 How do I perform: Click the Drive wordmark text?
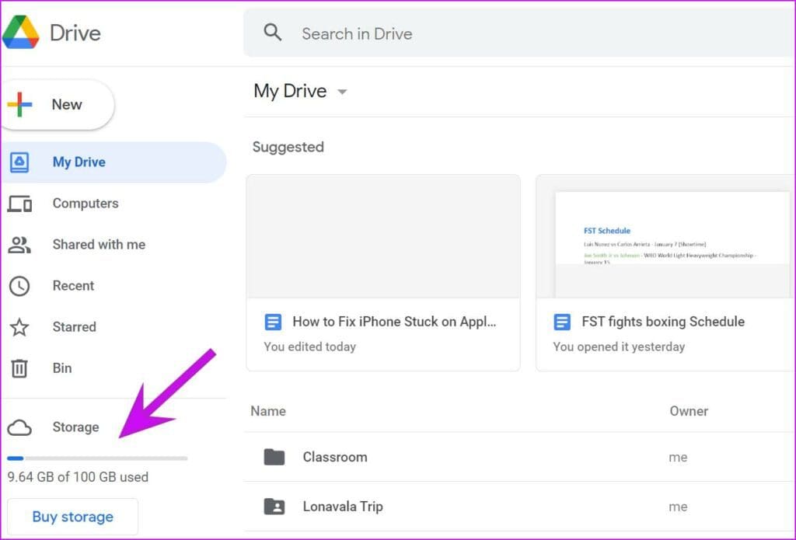tap(75, 33)
